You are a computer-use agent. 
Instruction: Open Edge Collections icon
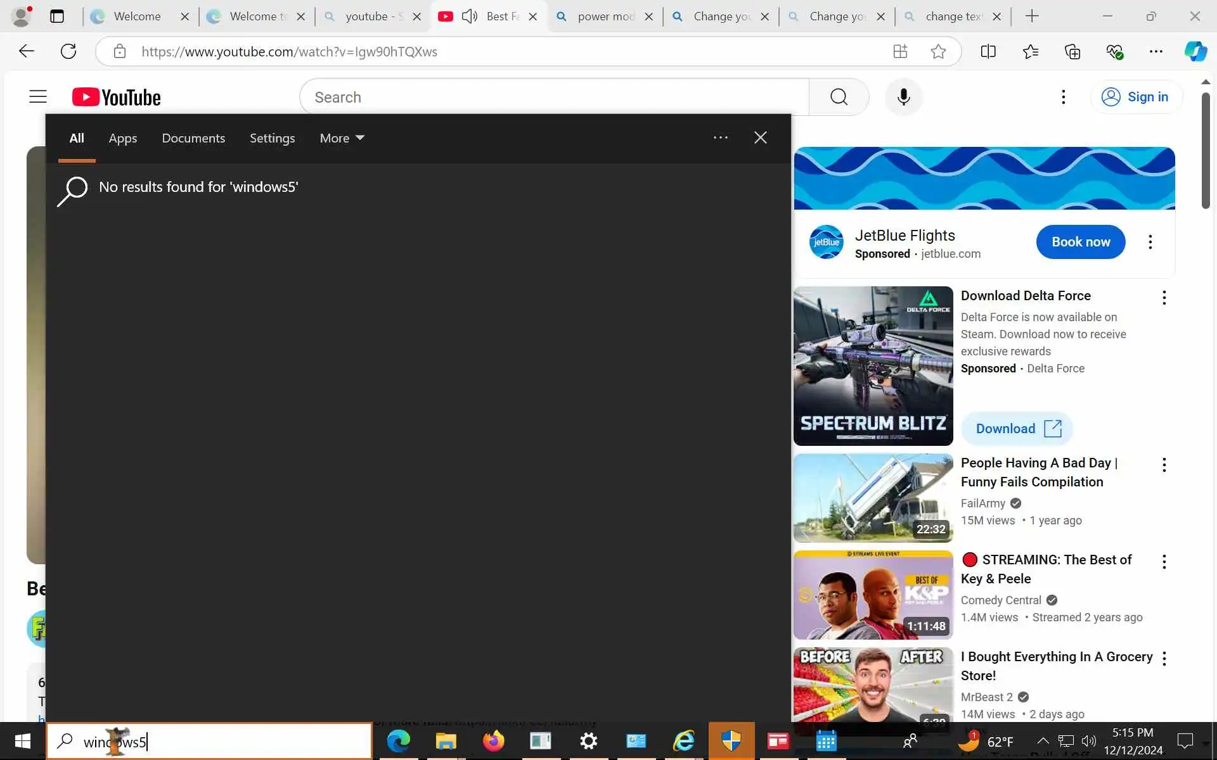[x=1072, y=51]
